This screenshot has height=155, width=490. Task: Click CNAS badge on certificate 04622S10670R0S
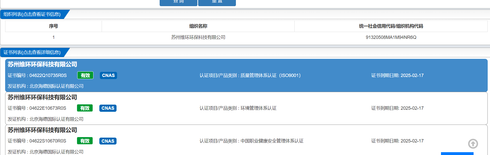[x=108, y=141]
